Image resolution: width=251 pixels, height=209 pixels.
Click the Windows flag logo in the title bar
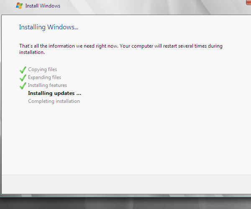tap(19, 5)
